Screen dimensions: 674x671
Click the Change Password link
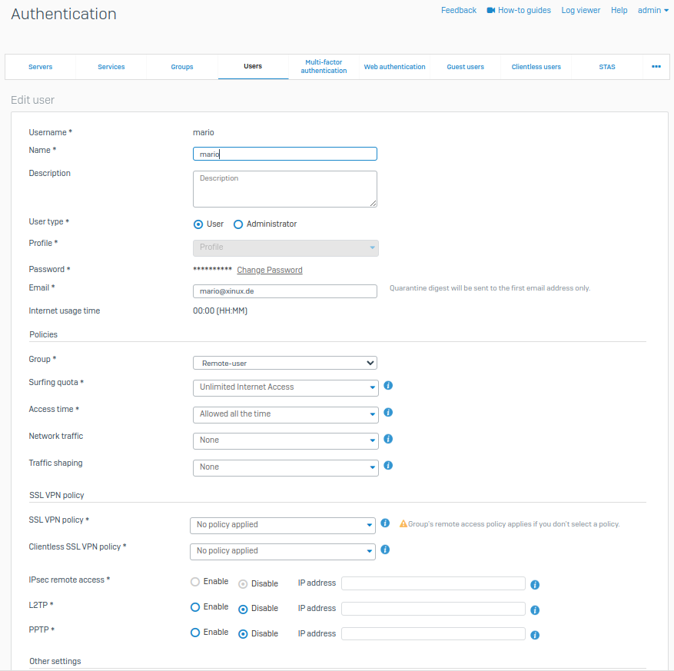tap(269, 270)
